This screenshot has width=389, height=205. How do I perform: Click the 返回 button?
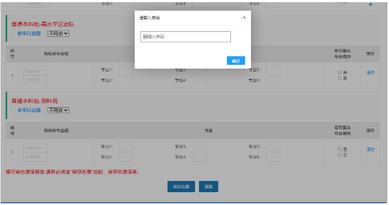(208, 187)
